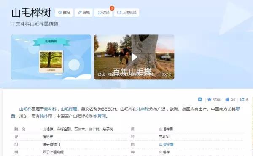Open the 山毛榉属 link in the 属 row

(x=166, y=144)
